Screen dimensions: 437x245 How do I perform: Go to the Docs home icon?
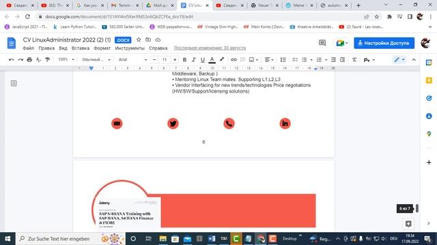click(x=12, y=43)
